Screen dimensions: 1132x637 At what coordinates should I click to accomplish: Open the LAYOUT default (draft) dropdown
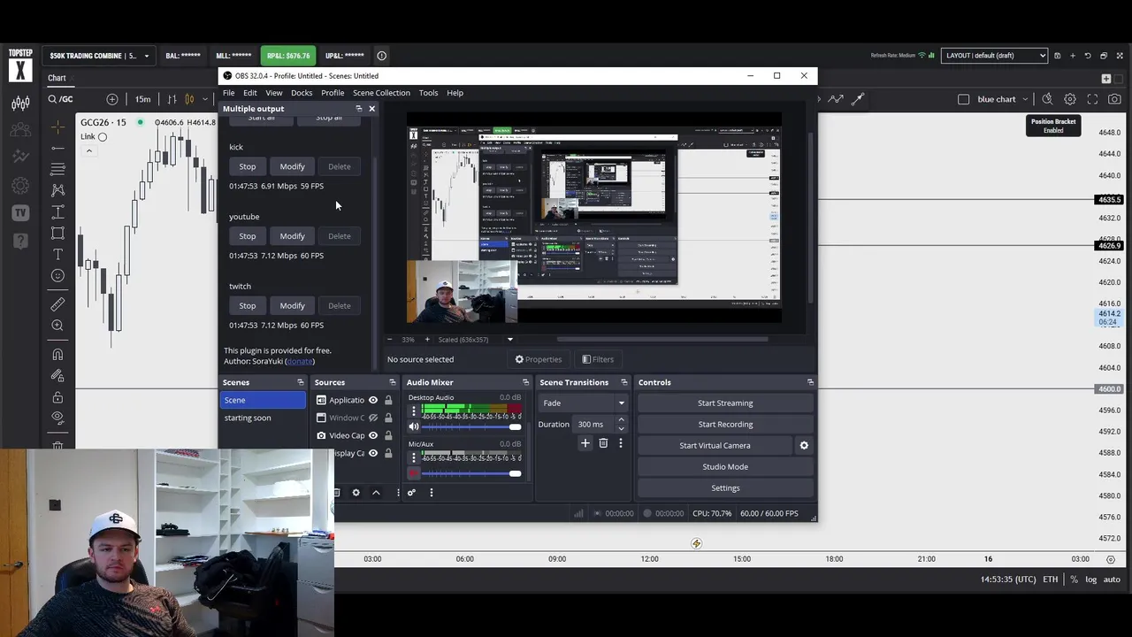tap(995, 56)
